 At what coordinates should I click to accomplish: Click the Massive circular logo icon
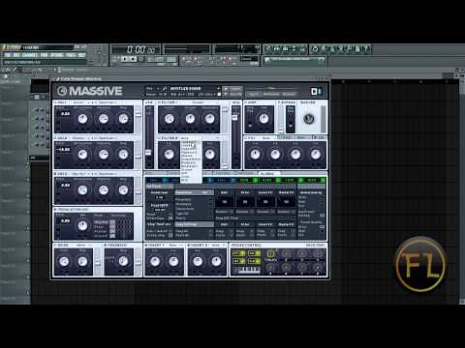(x=62, y=91)
